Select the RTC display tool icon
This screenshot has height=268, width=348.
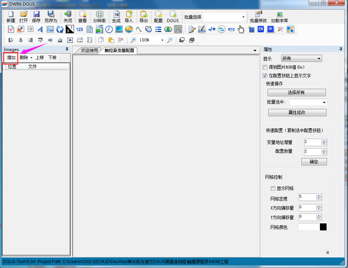point(231,29)
